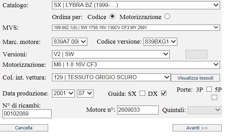Open Codice versione dropdown 839BXG1
The image size is (229, 138).
(x=160, y=42)
